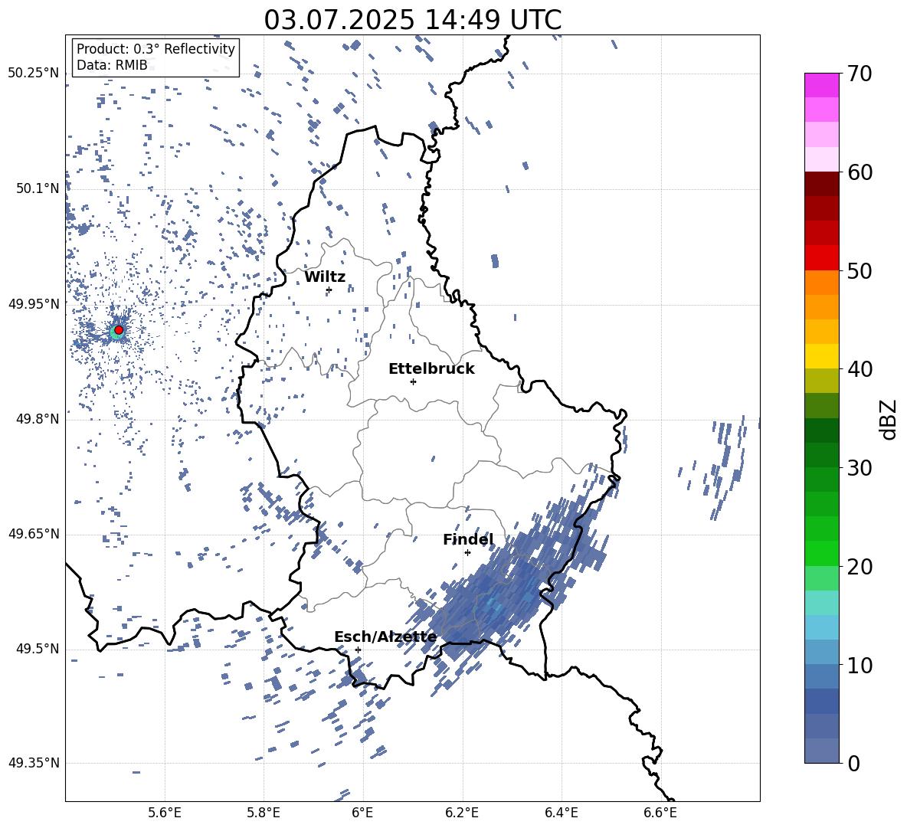
Task: Click the 49.65°N latitude label
Action: (34, 533)
